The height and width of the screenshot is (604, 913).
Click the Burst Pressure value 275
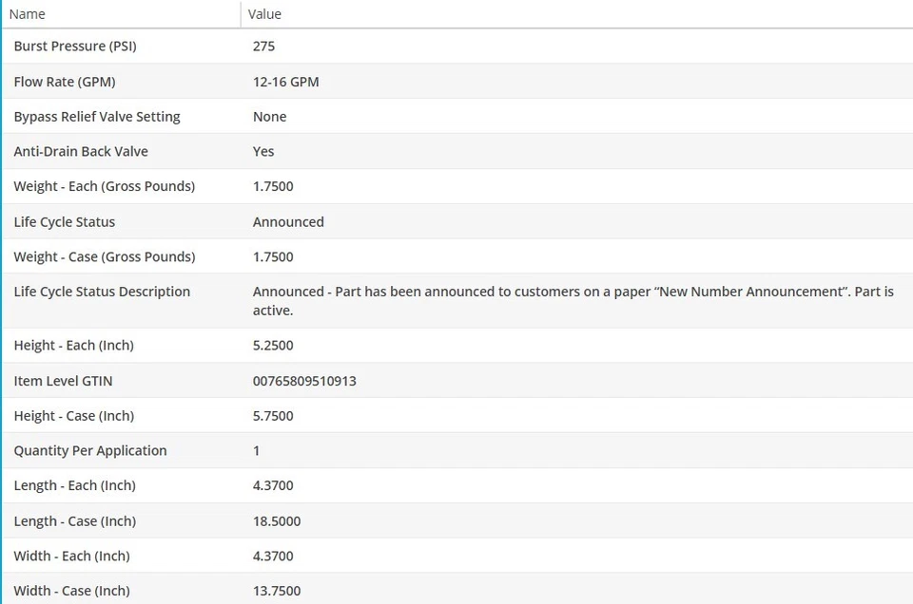tap(263, 47)
